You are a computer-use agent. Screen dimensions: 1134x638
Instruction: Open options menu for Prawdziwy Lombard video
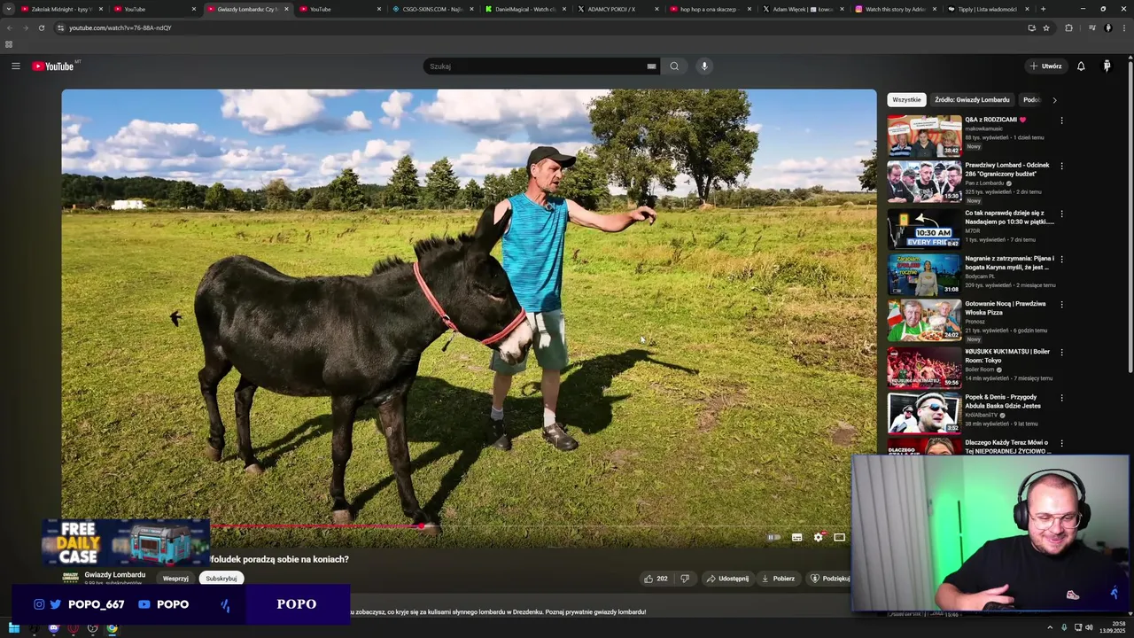1061,166
